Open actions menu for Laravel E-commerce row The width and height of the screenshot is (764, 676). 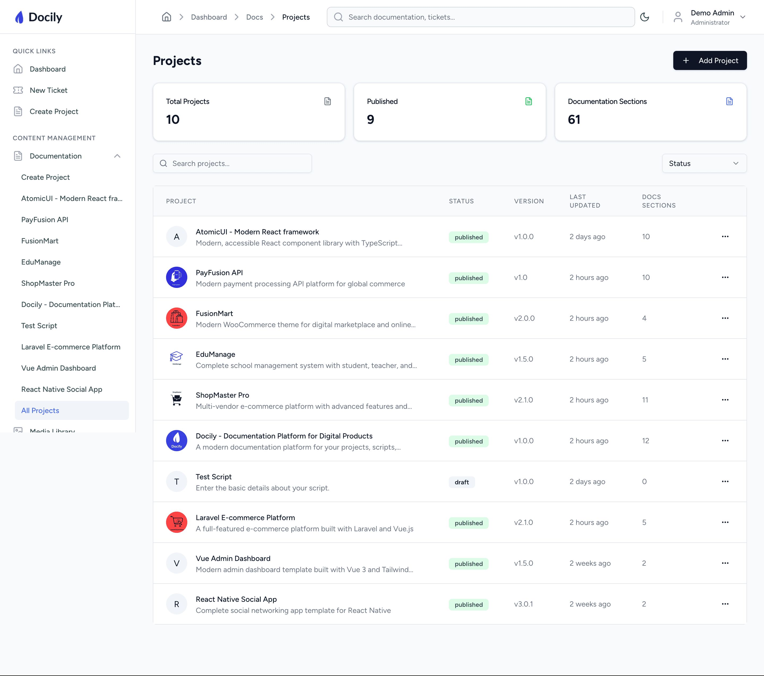[725, 522]
